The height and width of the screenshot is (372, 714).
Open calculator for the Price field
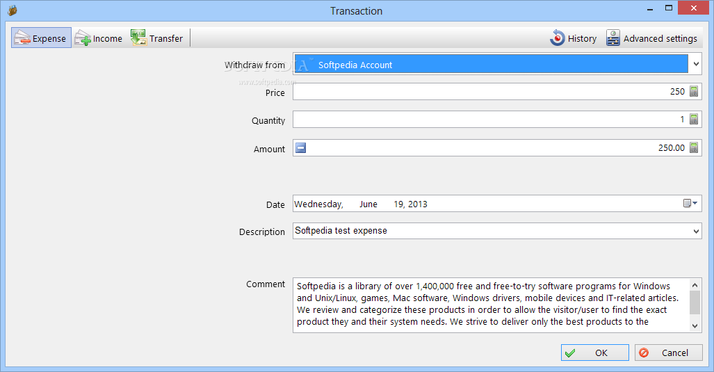(x=694, y=92)
